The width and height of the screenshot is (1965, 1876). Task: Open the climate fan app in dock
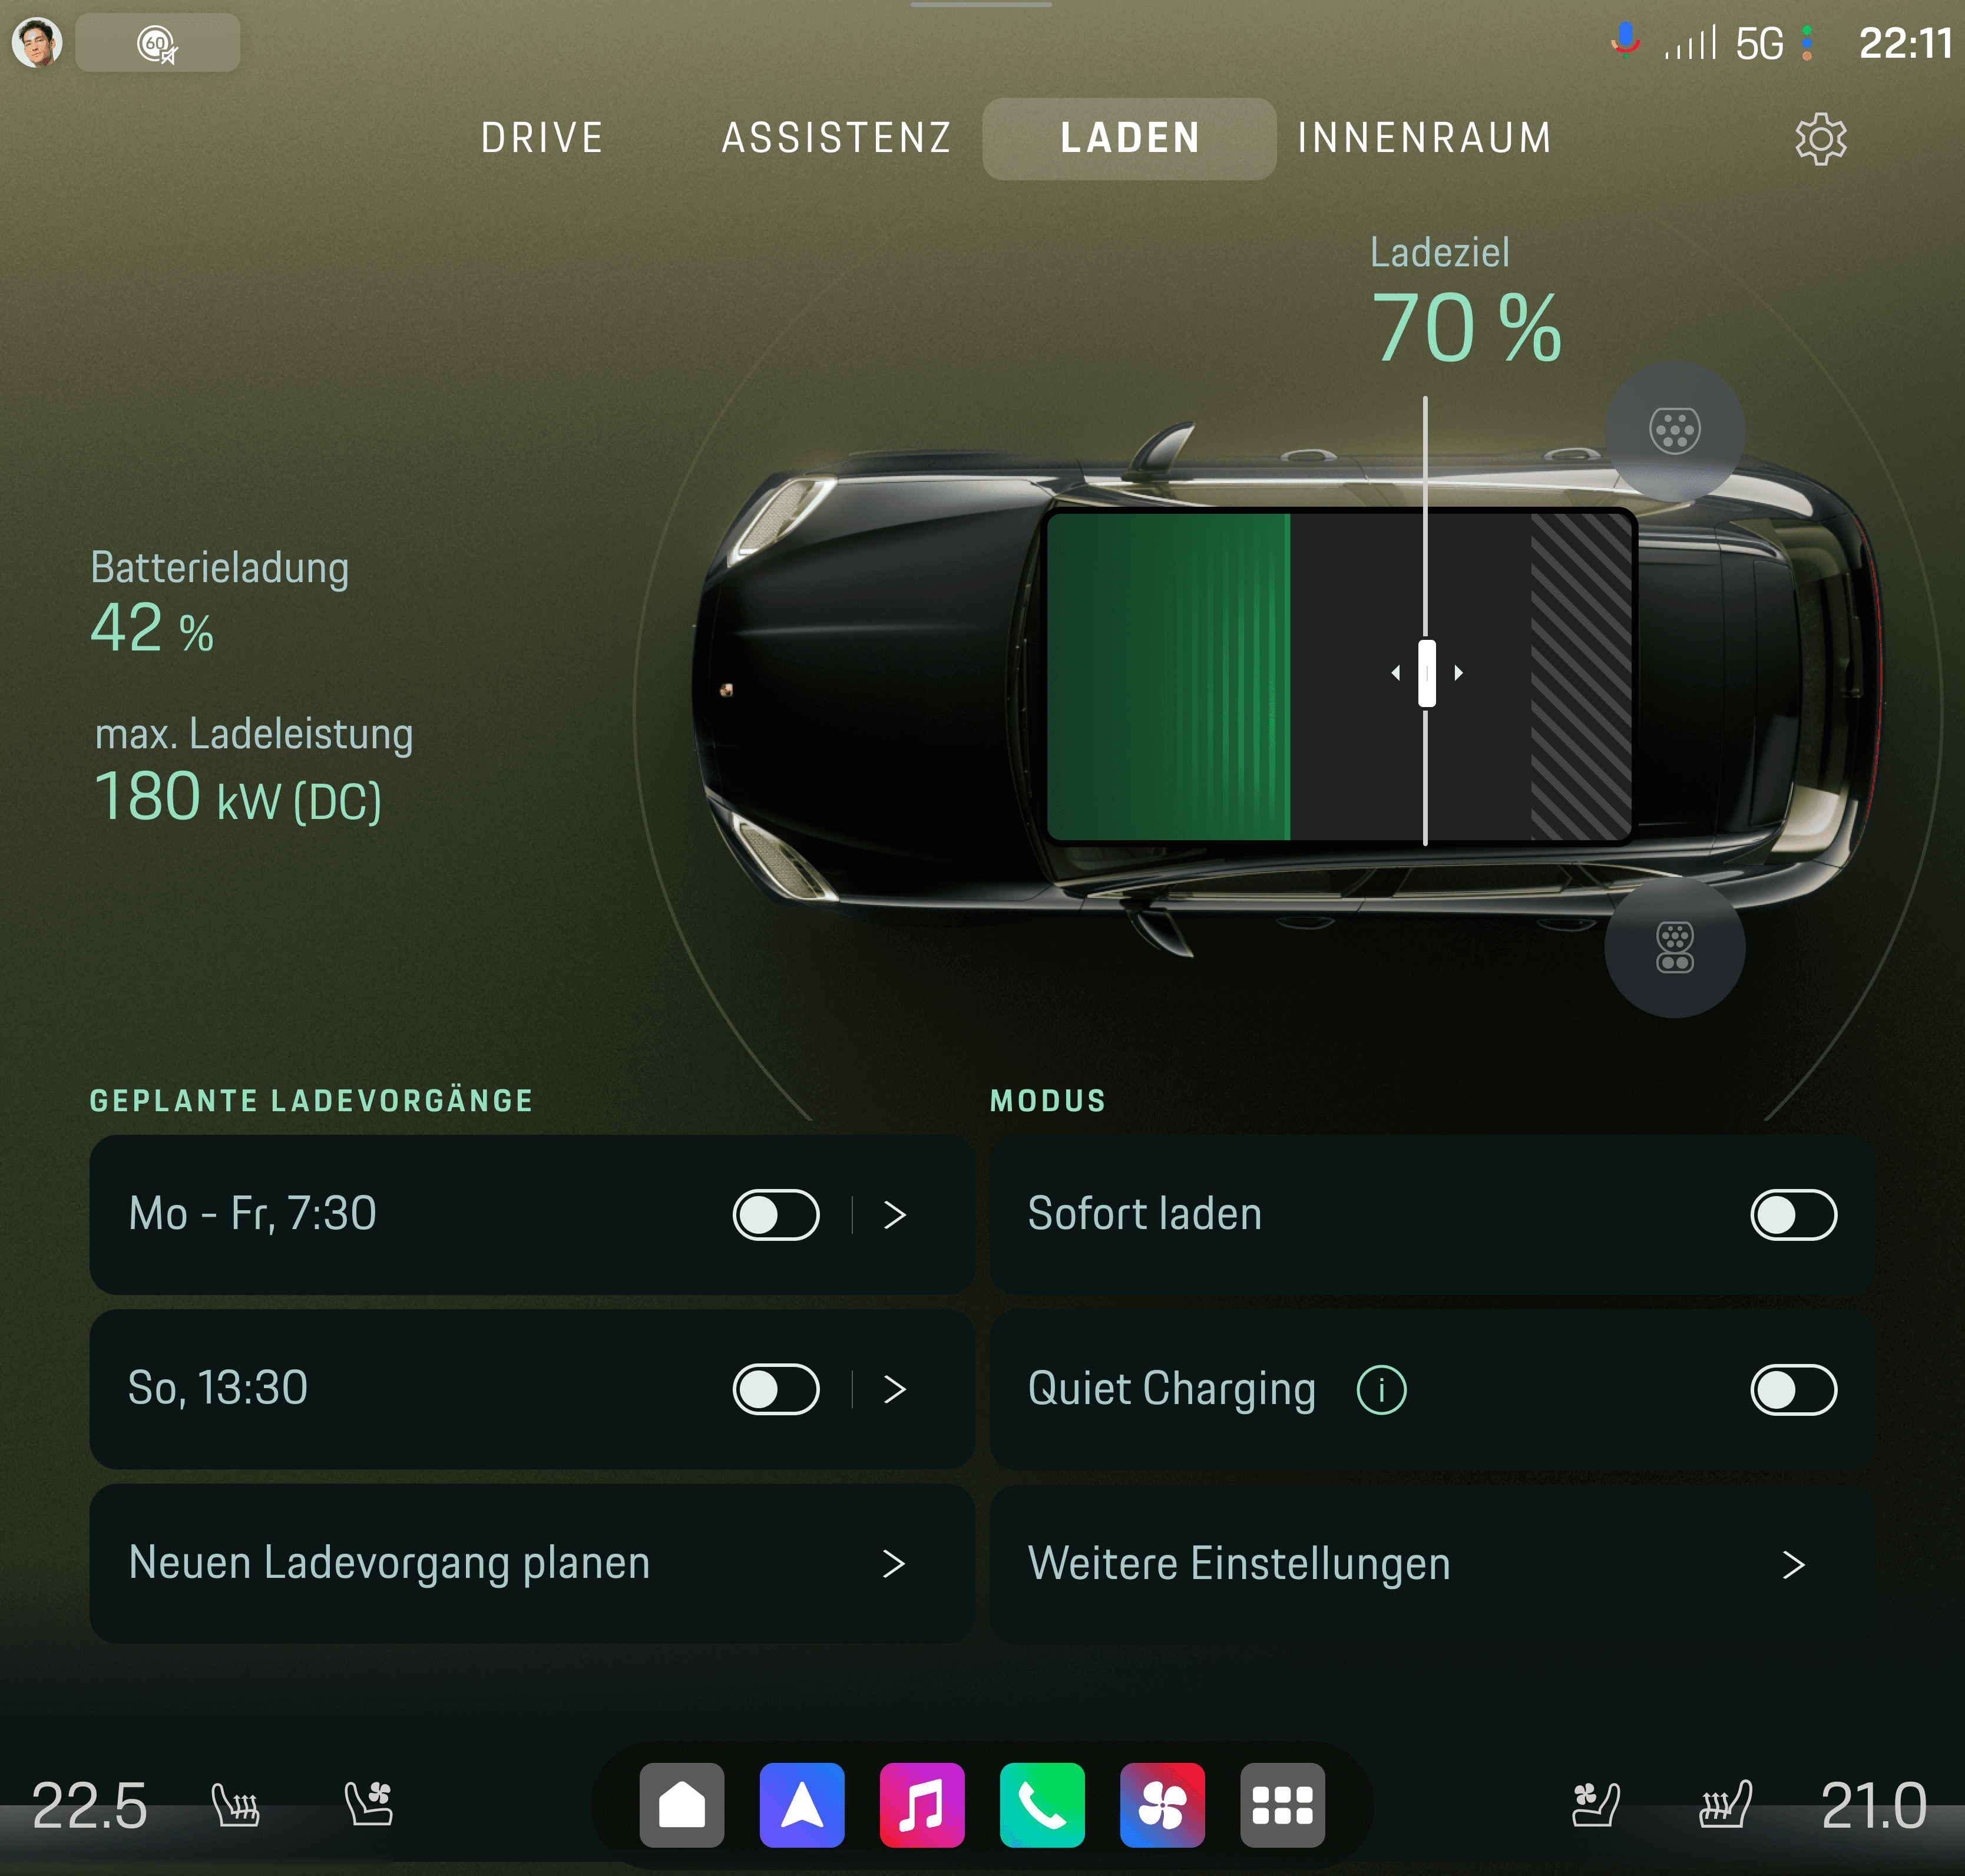[1162, 1805]
